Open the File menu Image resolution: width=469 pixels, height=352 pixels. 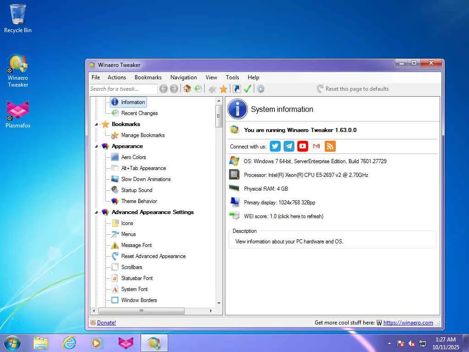96,77
